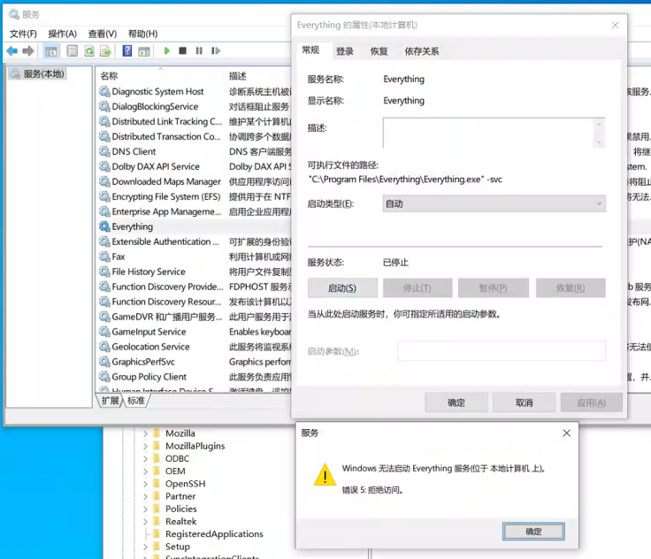Switch to the 依存关系 tab
The width and height of the screenshot is (651, 559).
[421, 51]
